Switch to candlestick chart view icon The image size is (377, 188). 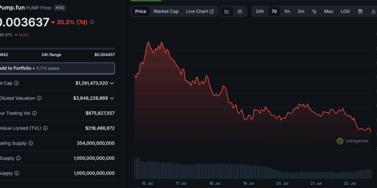(240, 11)
